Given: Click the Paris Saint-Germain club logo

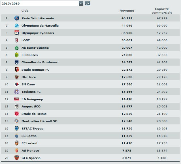Looking at the screenshot, I should pyautogui.click(x=16, y=18).
